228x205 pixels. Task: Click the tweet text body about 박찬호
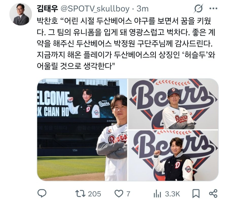[x=126, y=44]
